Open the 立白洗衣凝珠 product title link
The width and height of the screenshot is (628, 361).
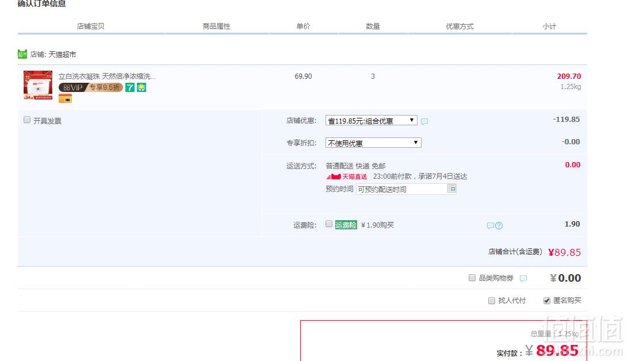[107, 76]
